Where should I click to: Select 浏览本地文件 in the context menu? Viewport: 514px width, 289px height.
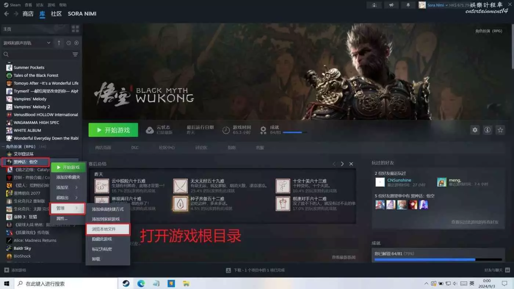108,229
